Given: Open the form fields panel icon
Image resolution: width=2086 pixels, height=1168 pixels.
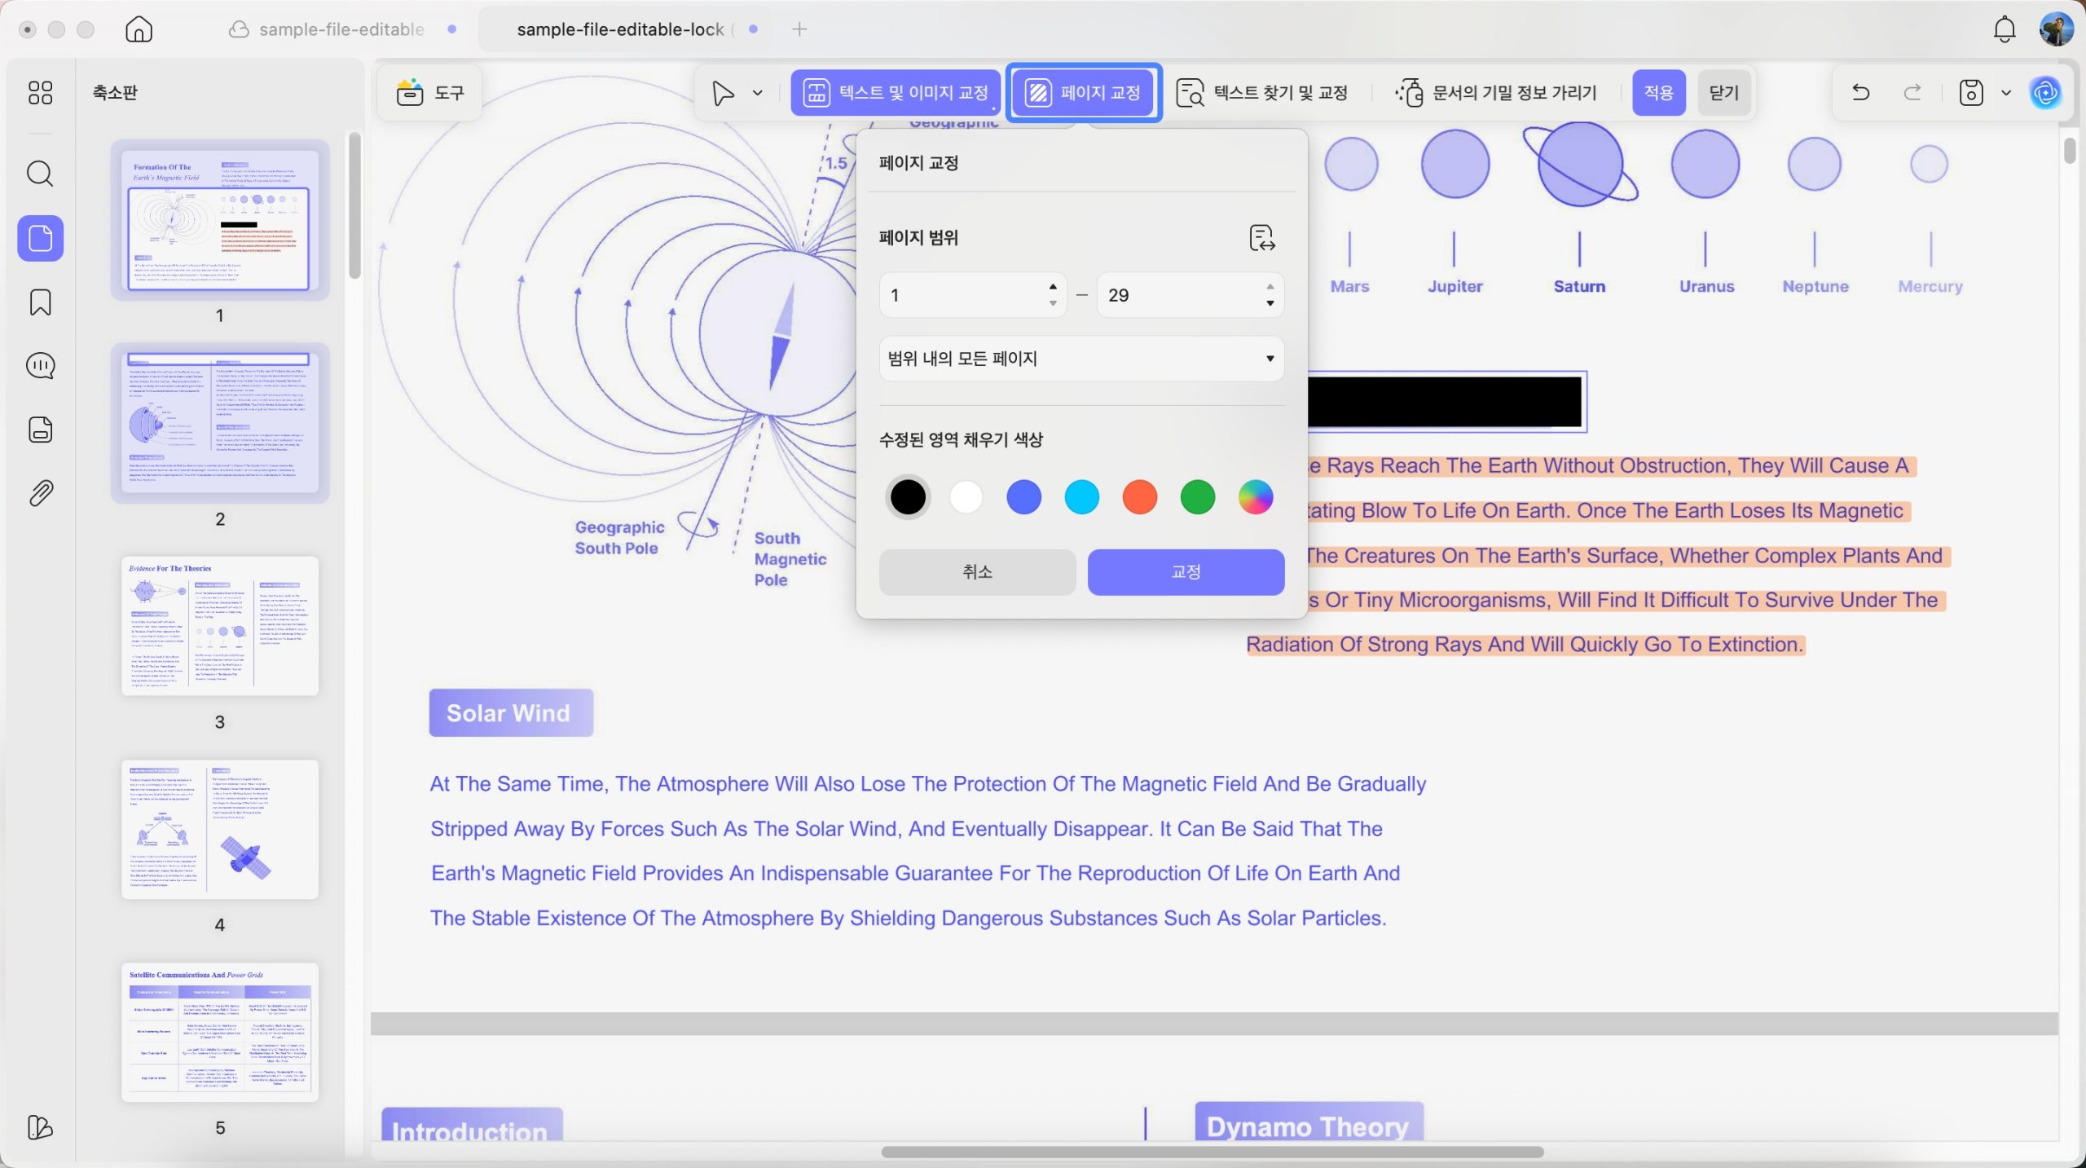Looking at the screenshot, I should point(40,430).
